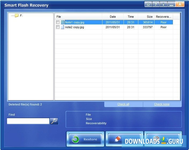189x150 pixels.
Task: Open settings with the gear icon
Action: 148,4
